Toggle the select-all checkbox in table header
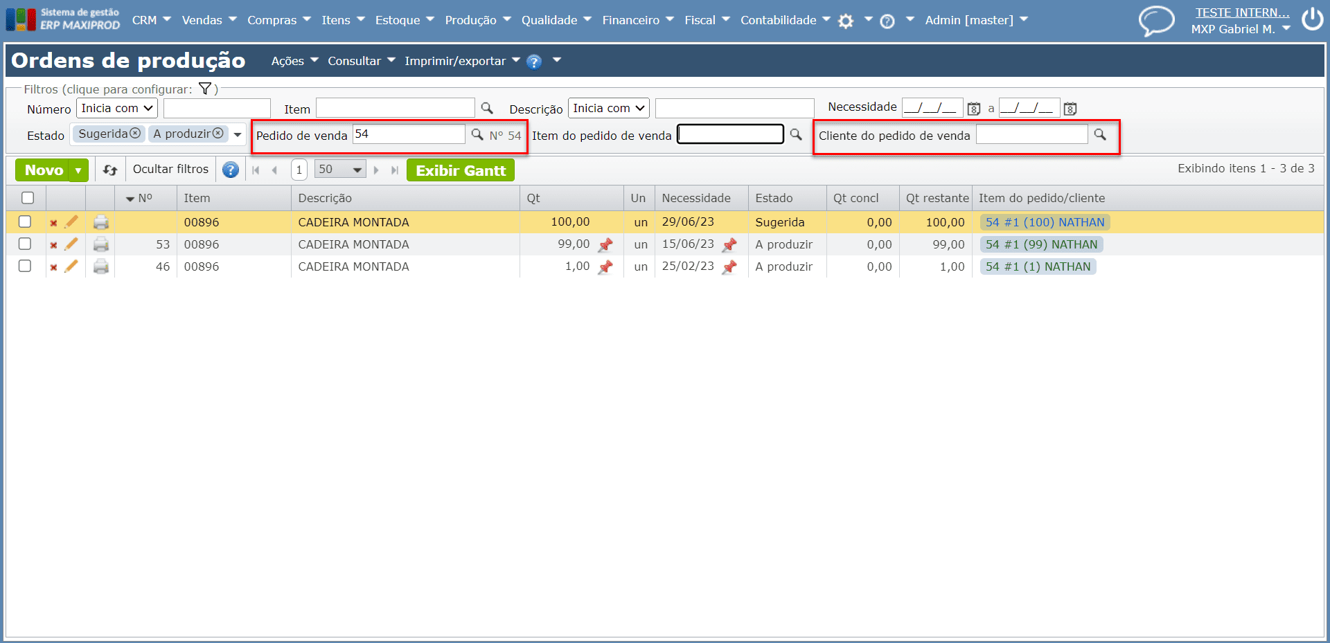The image size is (1330, 643). 28,198
